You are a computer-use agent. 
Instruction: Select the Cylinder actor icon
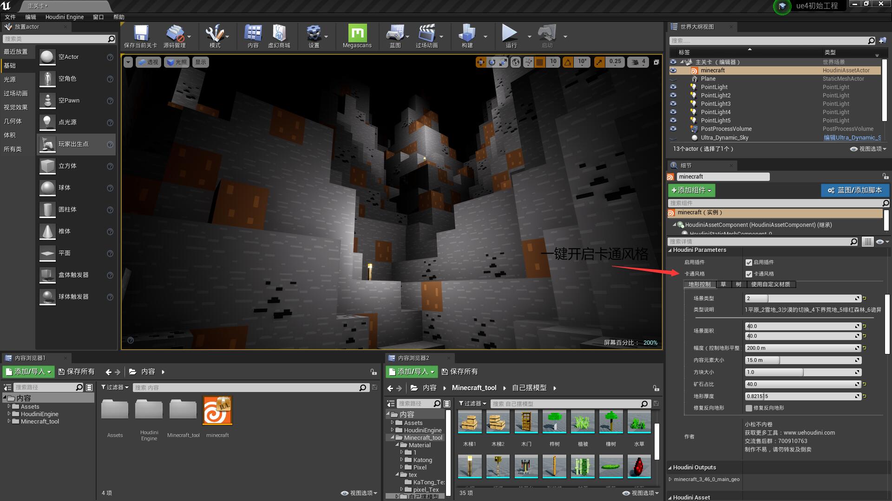[x=47, y=210]
